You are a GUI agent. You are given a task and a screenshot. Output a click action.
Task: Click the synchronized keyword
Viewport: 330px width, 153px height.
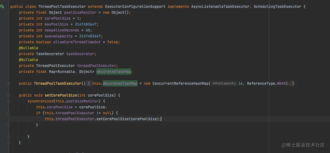point(40,101)
